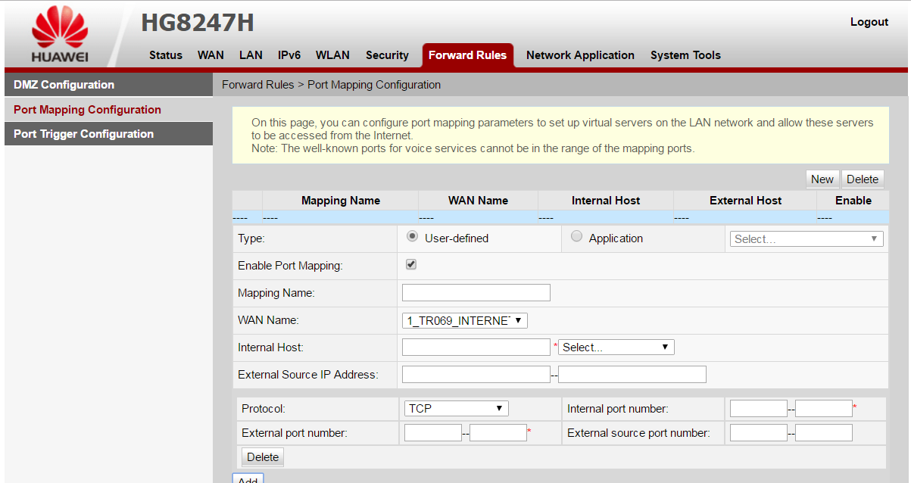Click the Delete button under the protocol row

pos(263,457)
